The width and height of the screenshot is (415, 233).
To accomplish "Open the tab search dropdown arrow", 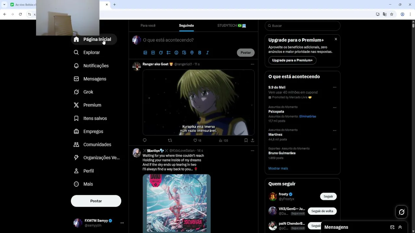I will click(x=4, y=5).
